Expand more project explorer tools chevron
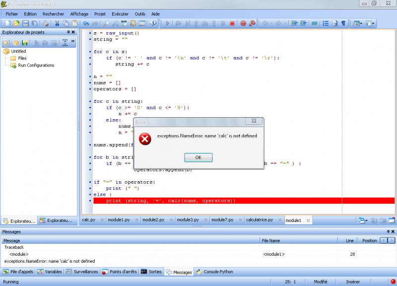Screen dimensions: 397x286 click(x=73, y=41)
